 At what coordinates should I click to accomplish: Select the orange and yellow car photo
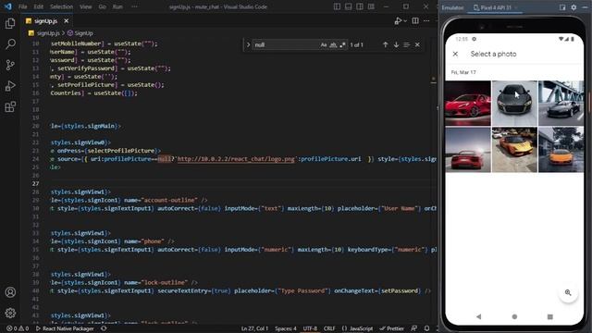(514, 150)
